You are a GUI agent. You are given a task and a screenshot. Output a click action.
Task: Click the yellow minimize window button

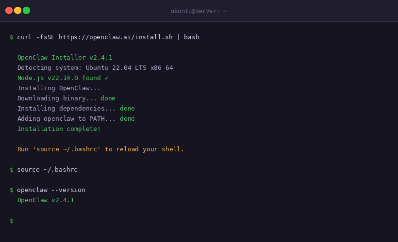coord(17,11)
